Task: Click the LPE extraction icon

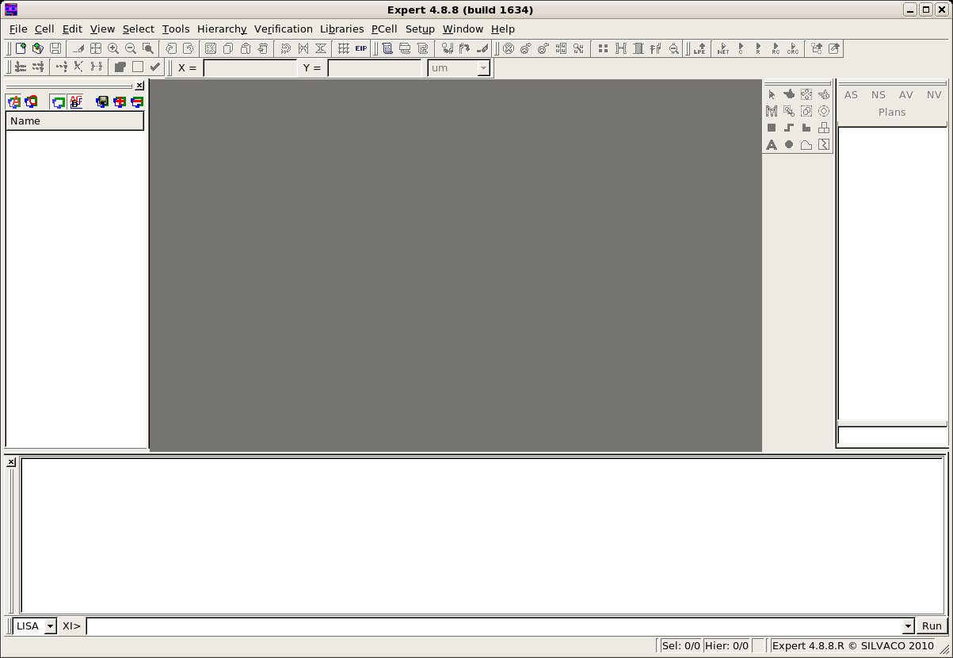Action: coord(699,49)
